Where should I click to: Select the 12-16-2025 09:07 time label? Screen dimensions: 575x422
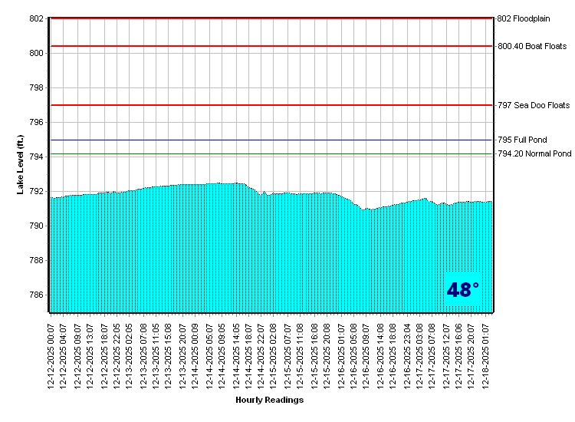coord(366,354)
